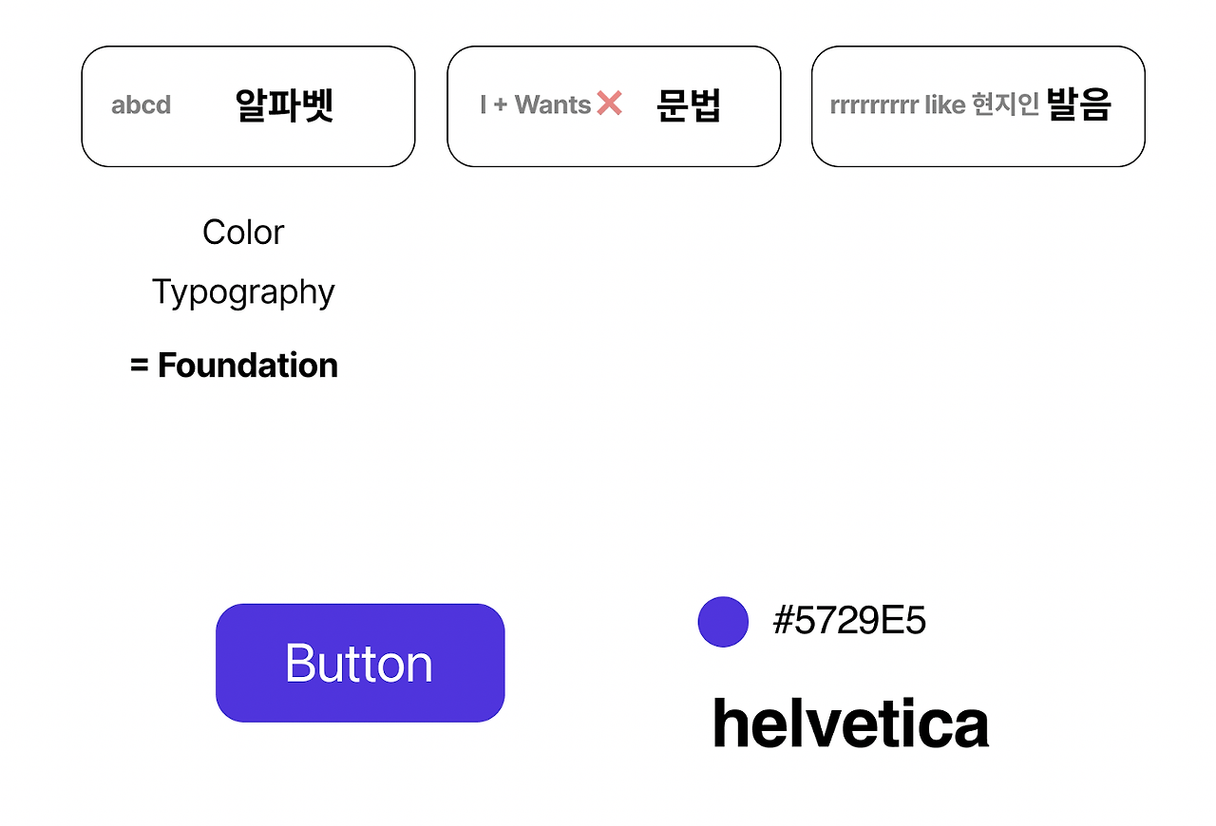This screenshot has width=1216, height=826.
Task: Click the red X mark icon
Action: (x=609, y=103)
